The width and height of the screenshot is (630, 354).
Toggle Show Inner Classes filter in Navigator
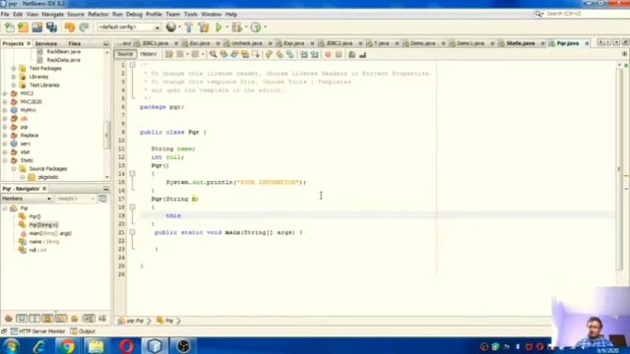coord(61,319)
